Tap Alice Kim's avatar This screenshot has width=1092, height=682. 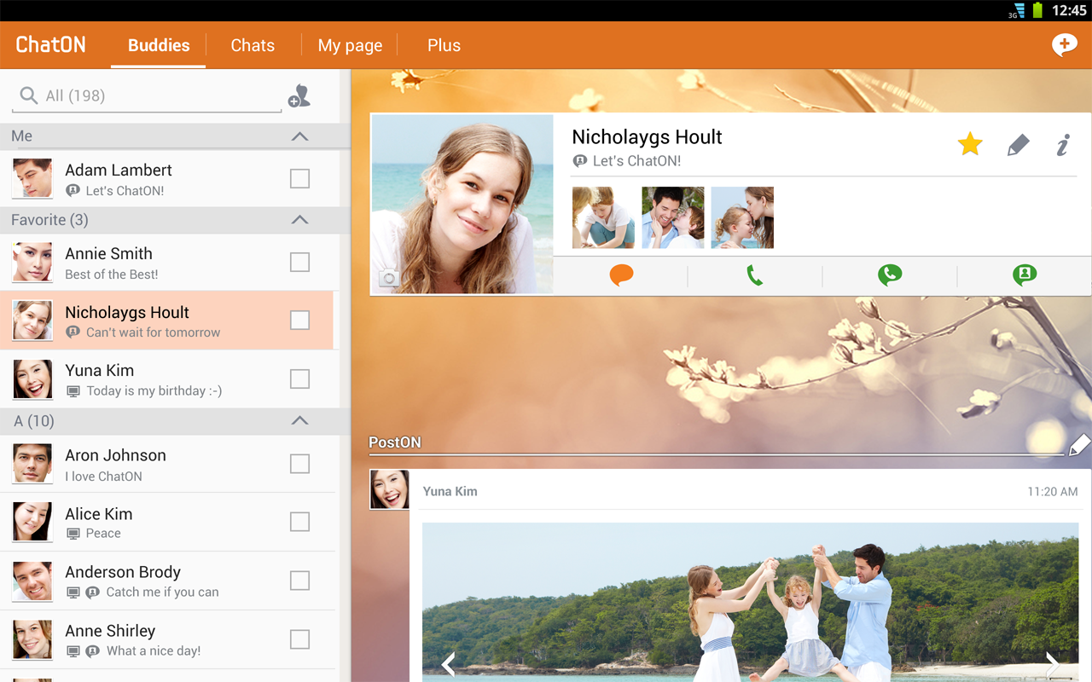click(x=32, y=522)
